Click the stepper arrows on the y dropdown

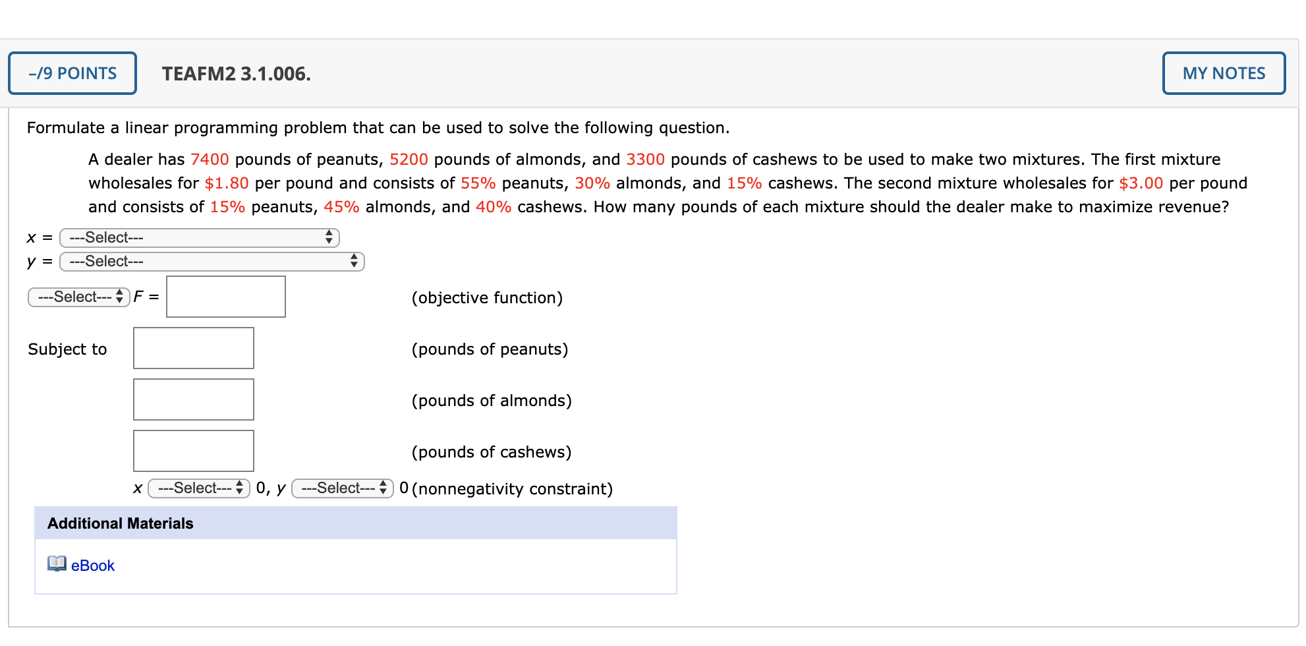coord(355,261)
